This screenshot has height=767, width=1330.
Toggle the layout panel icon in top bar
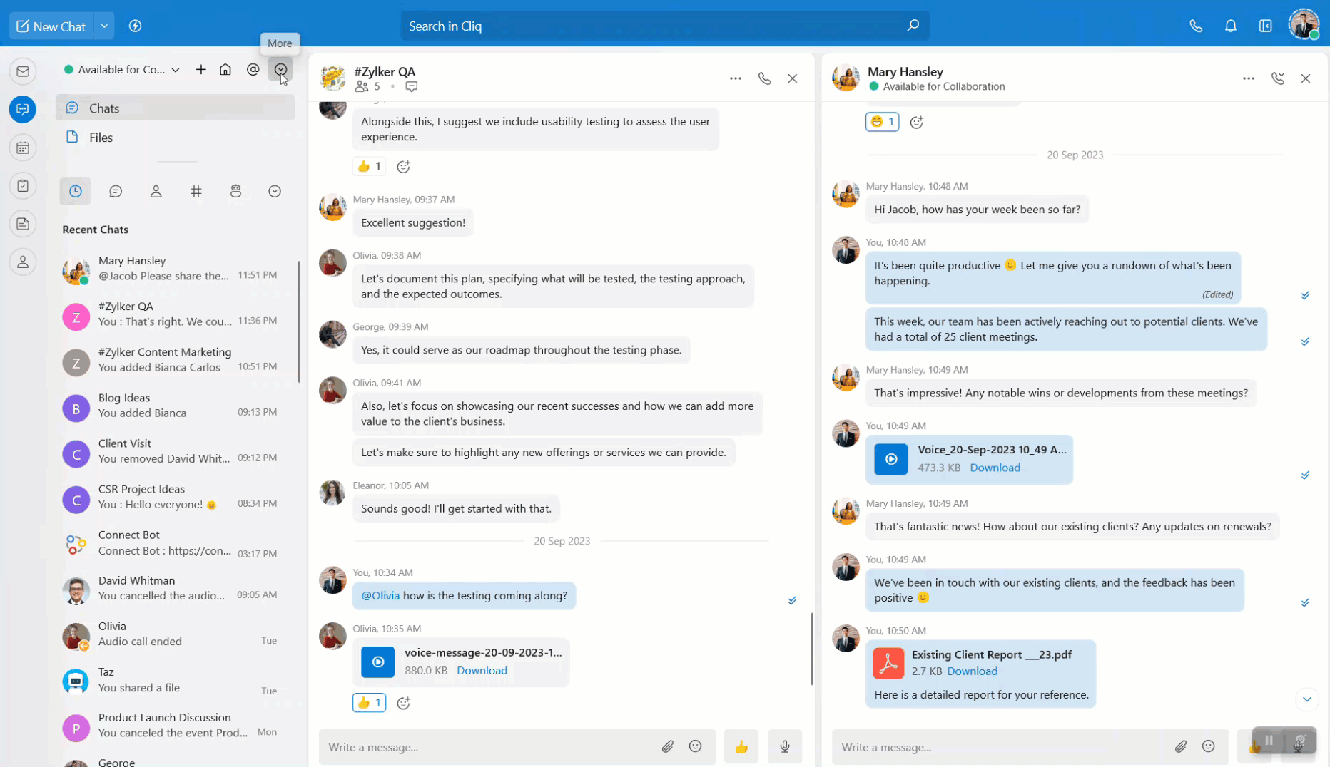point(1265,26)
